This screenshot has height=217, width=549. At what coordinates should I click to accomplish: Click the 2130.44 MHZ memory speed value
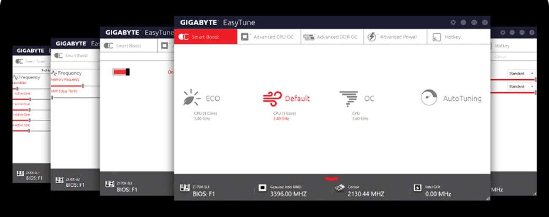click(x=366, y=194)
